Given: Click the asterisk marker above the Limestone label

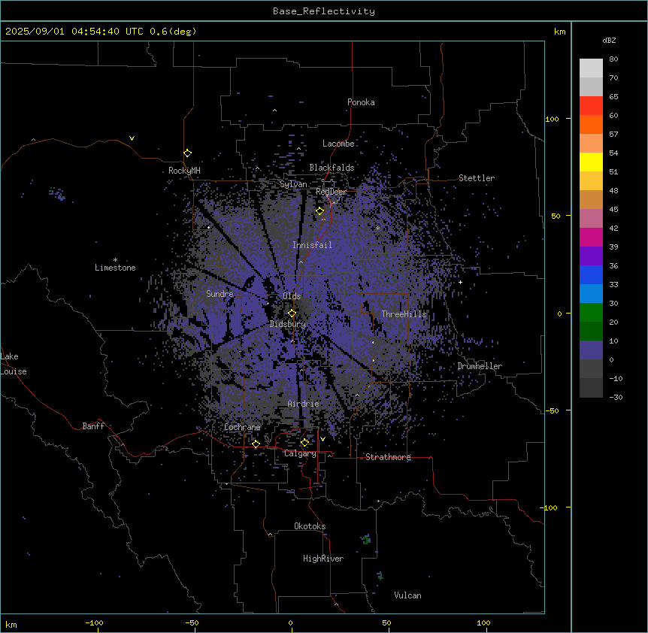Looking at the screenshot, I should click(x=115, y=260).
